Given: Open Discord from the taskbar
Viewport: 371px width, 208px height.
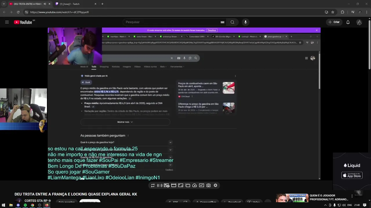Looking at the screenshot, I should point(18,205).
